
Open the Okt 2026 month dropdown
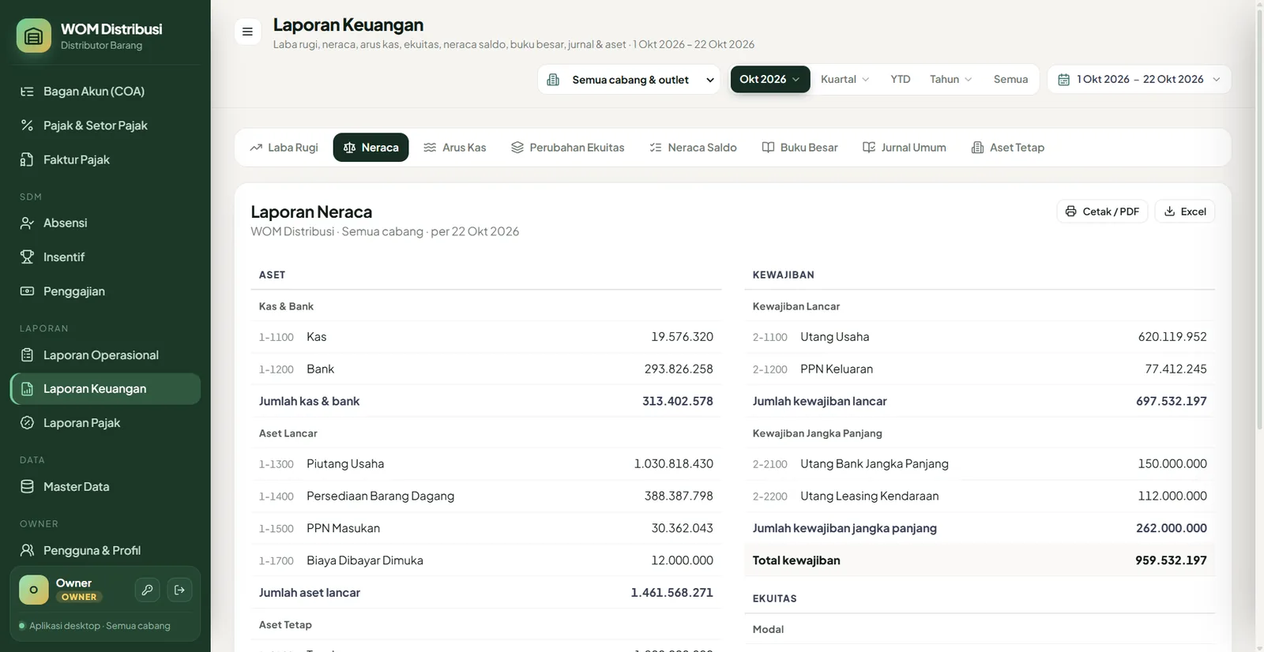coord(770,79)
